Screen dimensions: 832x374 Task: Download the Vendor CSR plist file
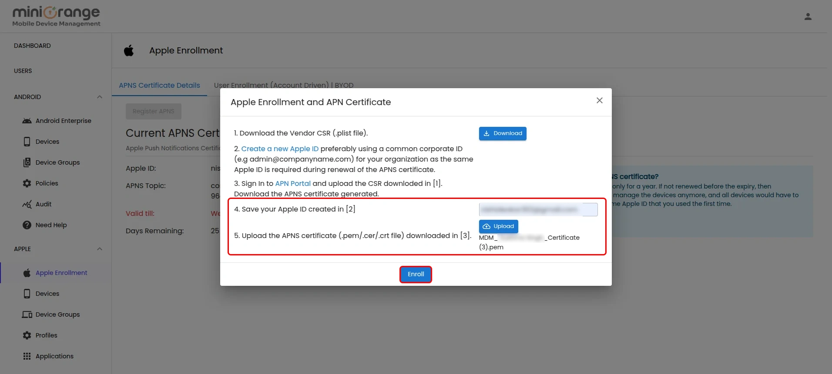503,133
